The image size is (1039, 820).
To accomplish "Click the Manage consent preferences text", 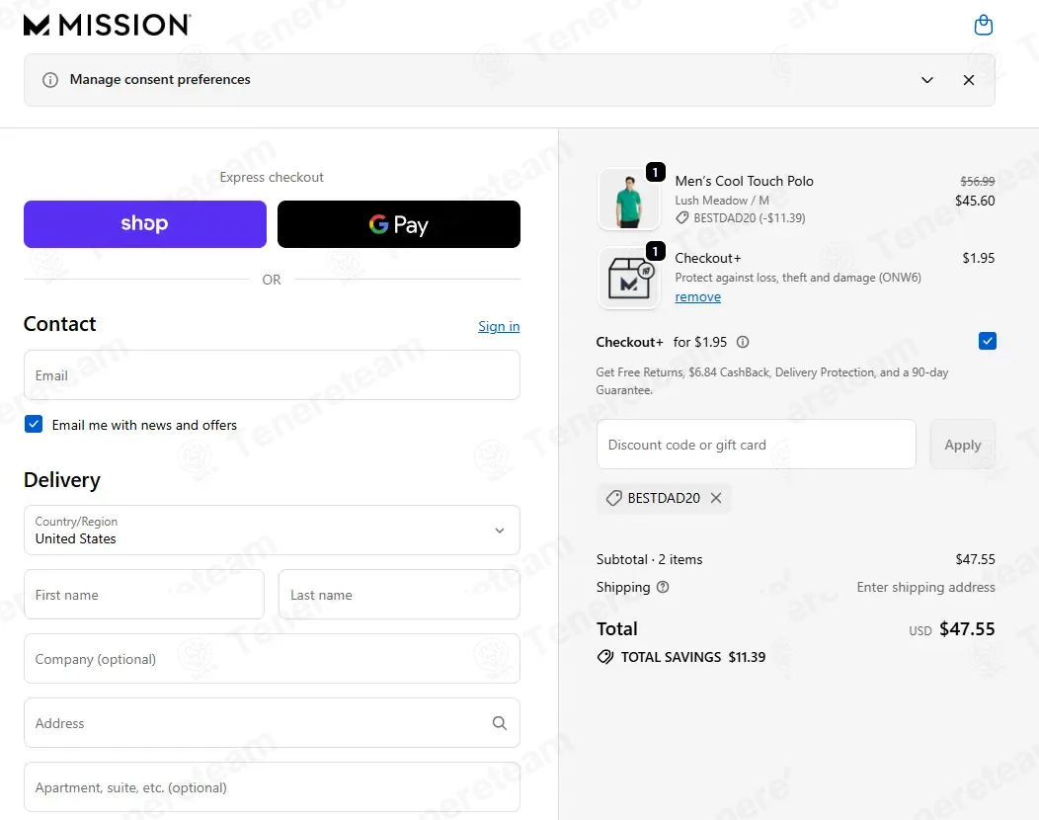I will click(x=160, y=80).
